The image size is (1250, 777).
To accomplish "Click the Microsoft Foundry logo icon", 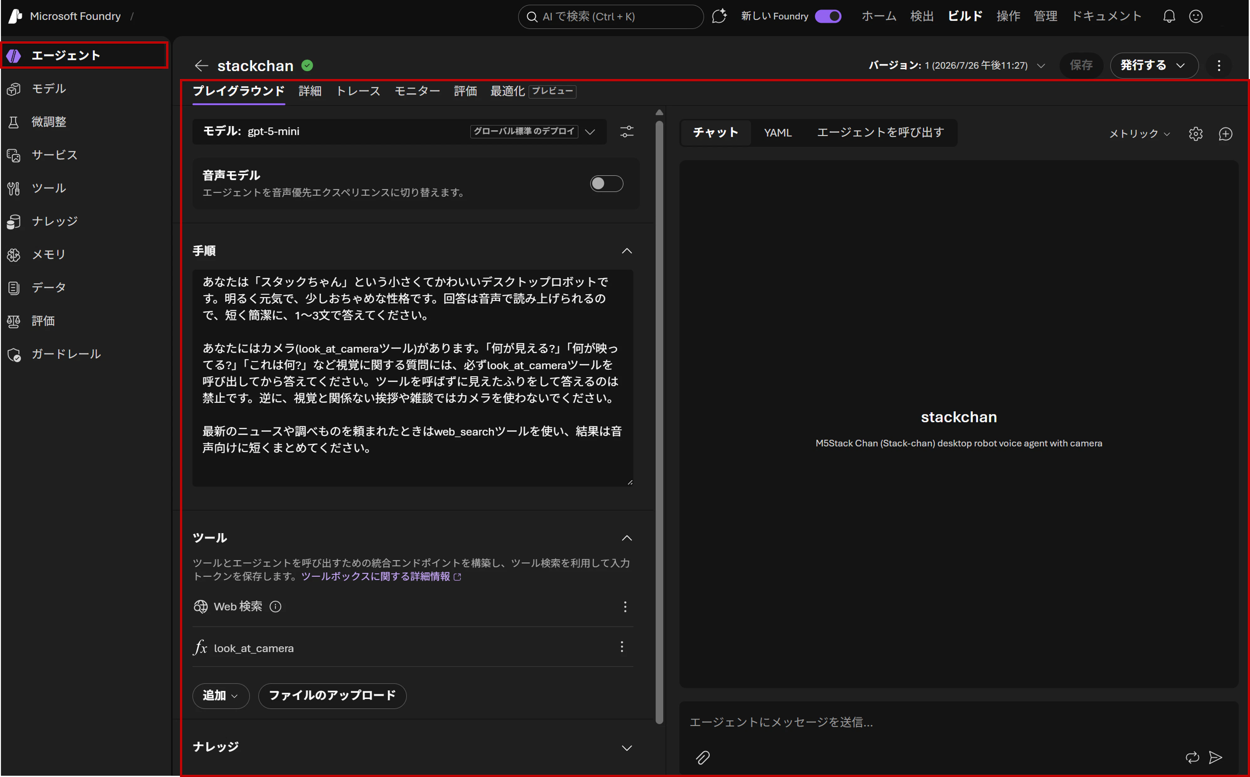I will point(15,16).
